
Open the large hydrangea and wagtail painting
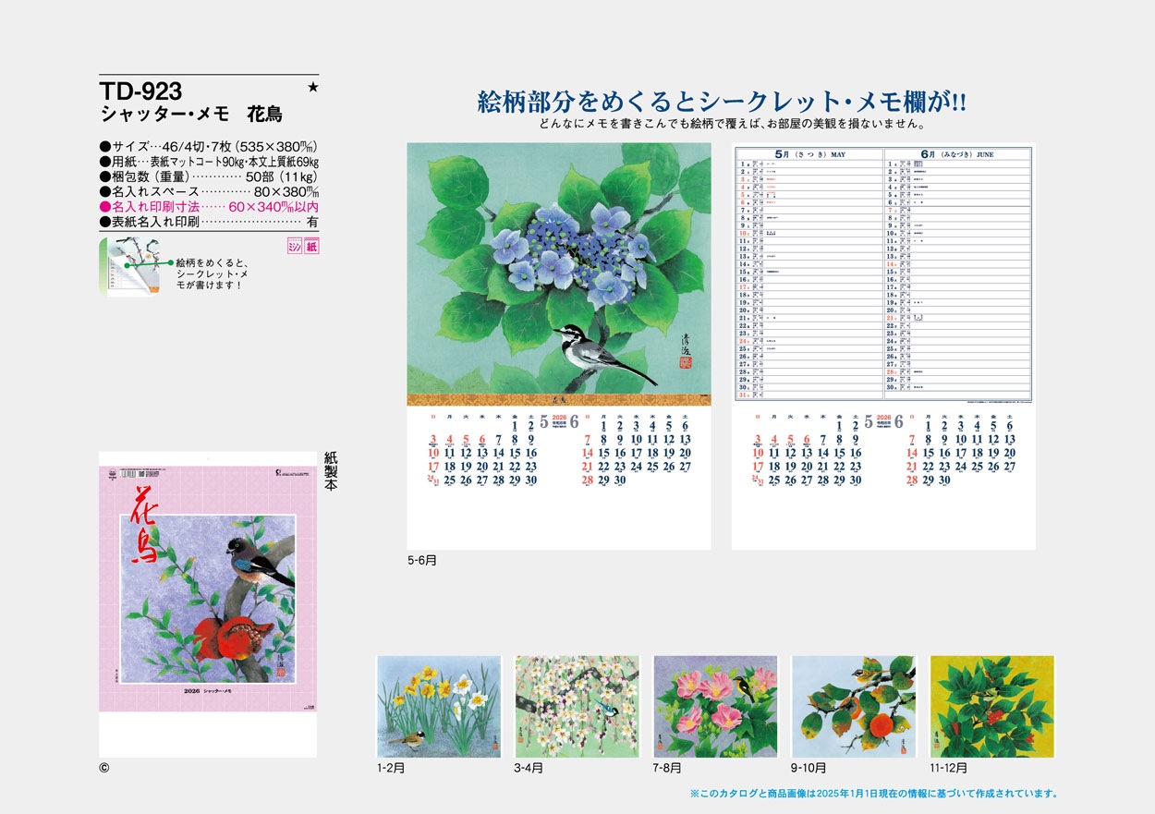pyautogui.click(x=559, y=269)
